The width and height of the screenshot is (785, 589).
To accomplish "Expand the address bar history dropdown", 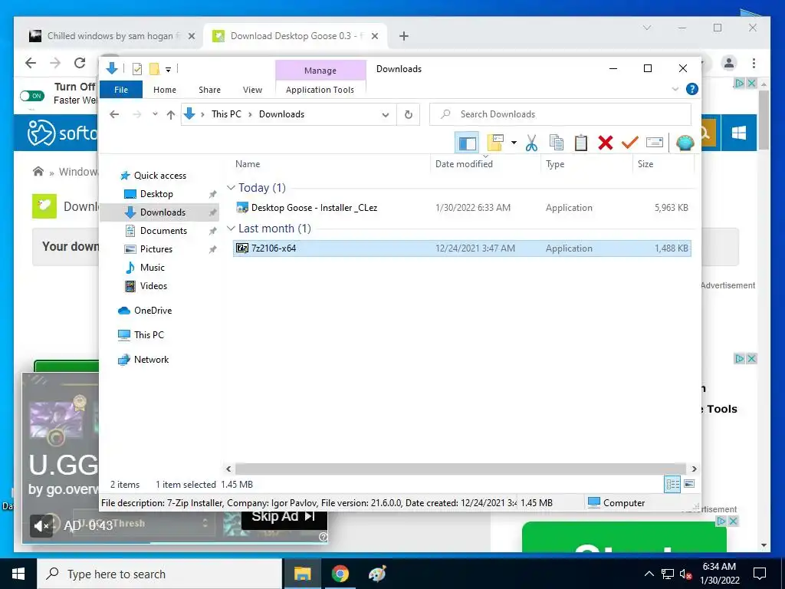I will click(x=385, y=115).
